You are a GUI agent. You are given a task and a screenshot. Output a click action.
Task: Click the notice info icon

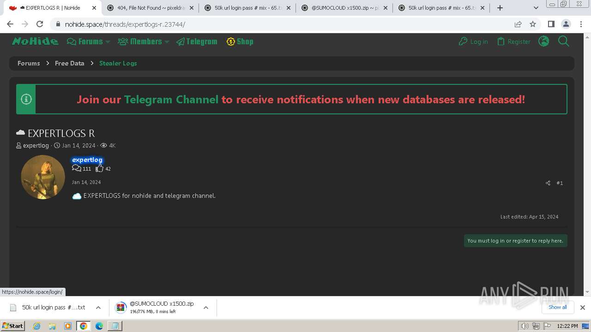[26, 99]
